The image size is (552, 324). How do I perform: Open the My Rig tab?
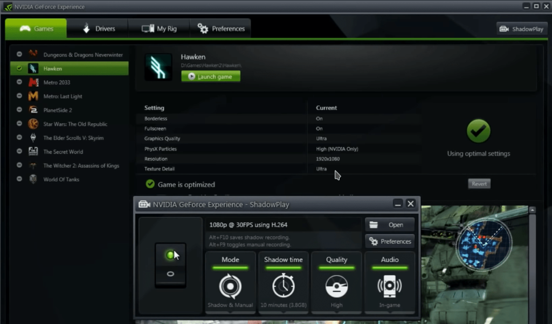pos(159,29)
